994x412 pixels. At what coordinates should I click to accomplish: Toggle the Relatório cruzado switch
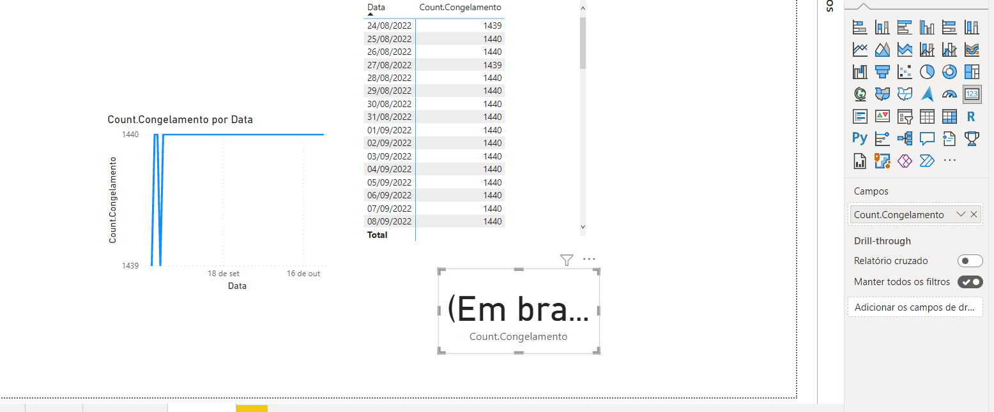(x=970, y=261)
